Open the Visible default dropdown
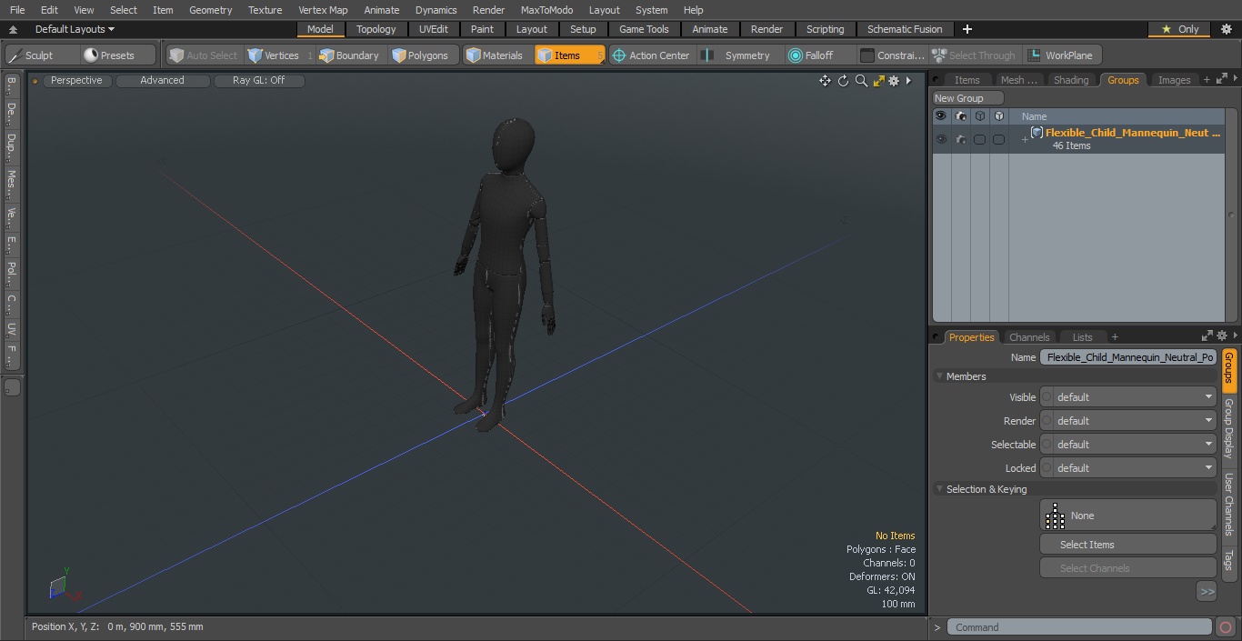The width and height of the screenshot is (1242, 641). tap(1128, 397)
